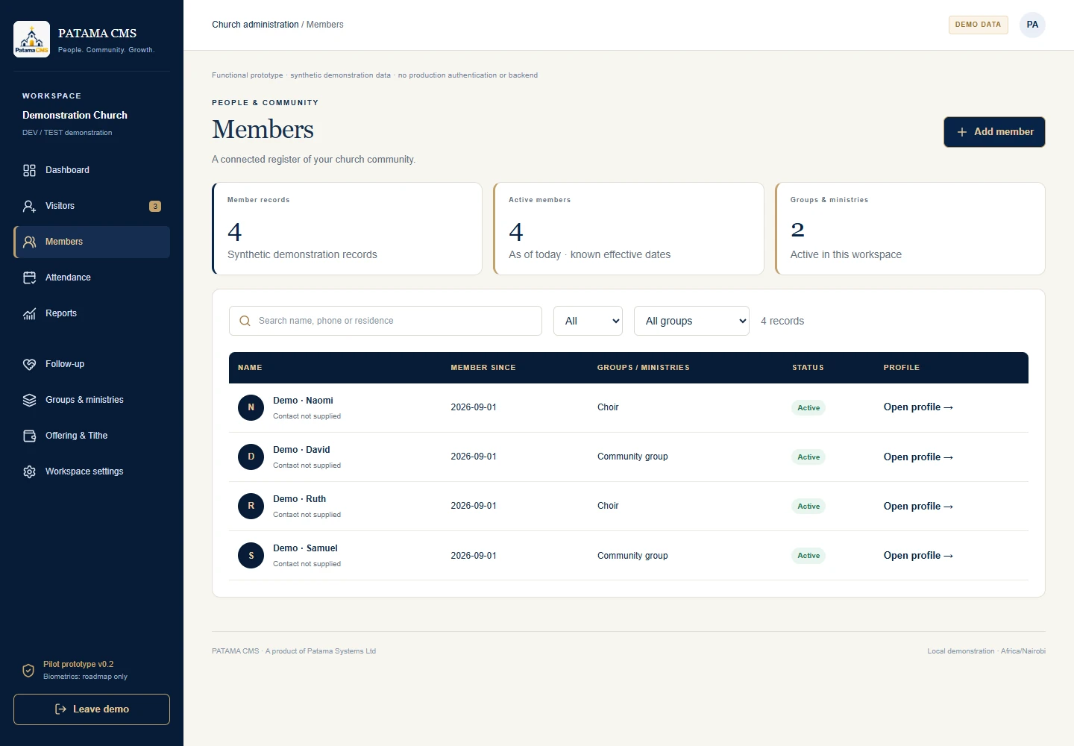
Task: Open profile for Demo · Samuel
Action: click(918, 555)
